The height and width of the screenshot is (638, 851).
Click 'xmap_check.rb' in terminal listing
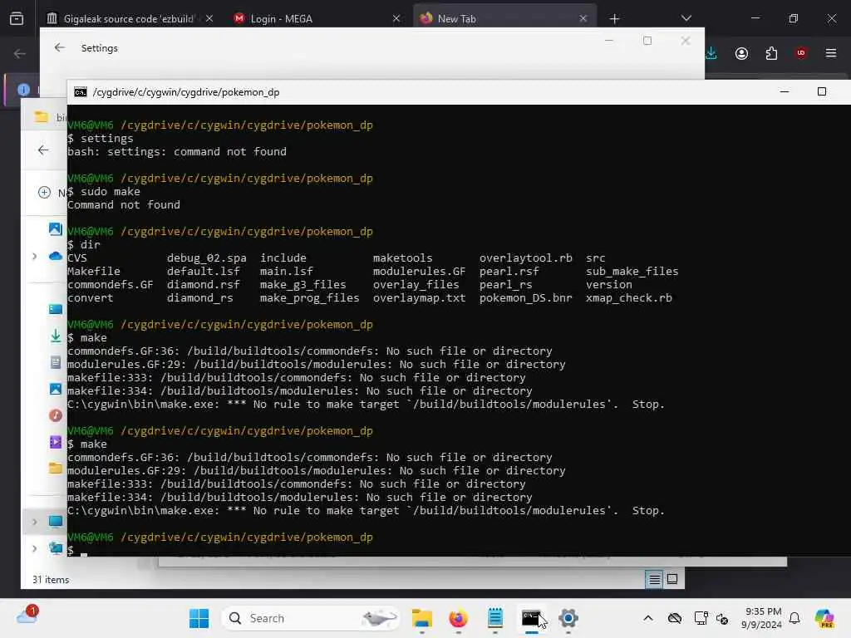[x=629, y=298]
